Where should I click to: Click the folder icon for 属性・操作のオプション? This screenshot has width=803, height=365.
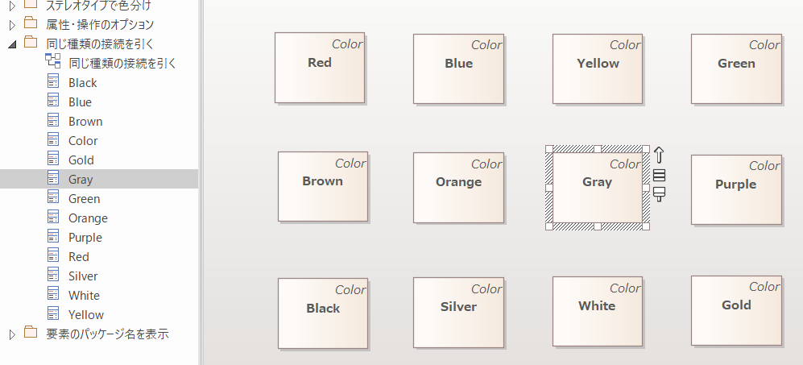[31, 24]
